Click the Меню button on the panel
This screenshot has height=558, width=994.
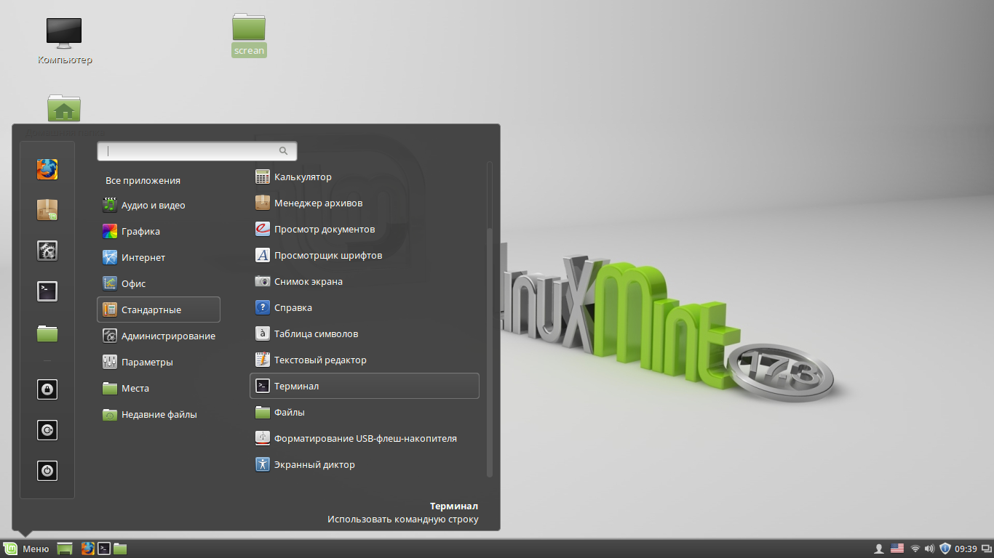point(27,549)
